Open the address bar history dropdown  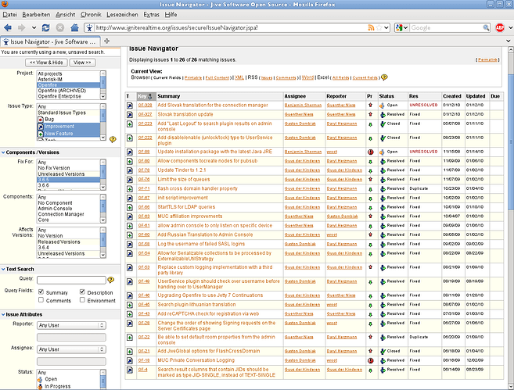pos(386,28)
